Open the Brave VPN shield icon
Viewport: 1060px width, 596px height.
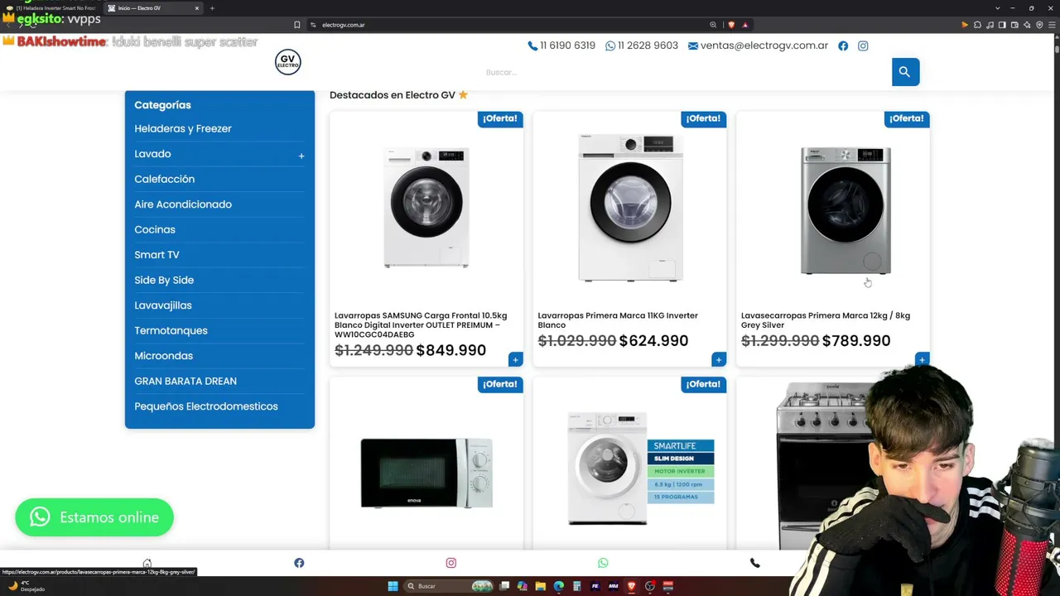pos(1039,25)
